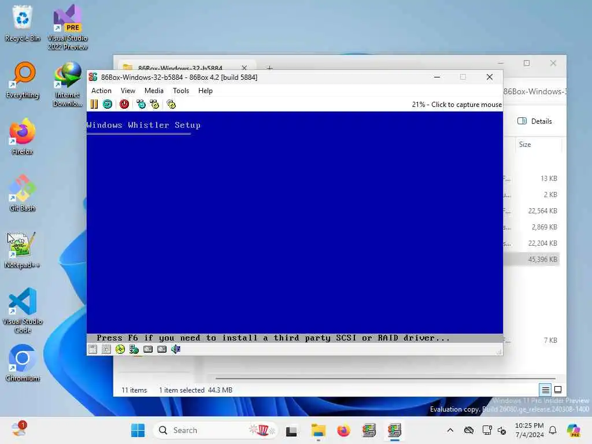Click the red ACPI shutdown power icon

point(124,104)
